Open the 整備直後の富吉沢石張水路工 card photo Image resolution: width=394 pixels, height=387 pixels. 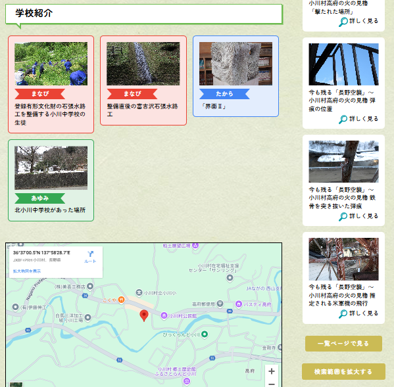143,64
